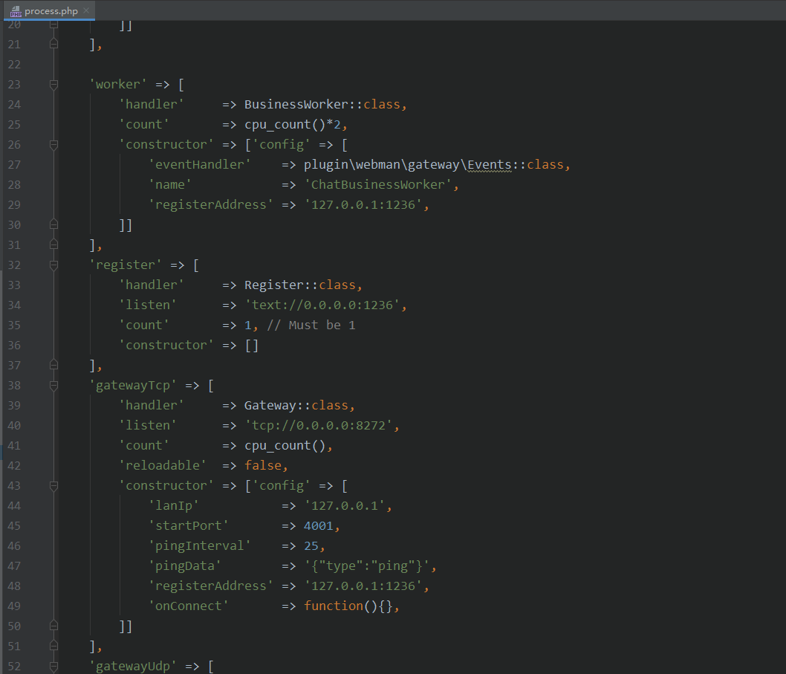Click pingInterval value 25
The height and width of the screenshot is (674, 786).
311,545
